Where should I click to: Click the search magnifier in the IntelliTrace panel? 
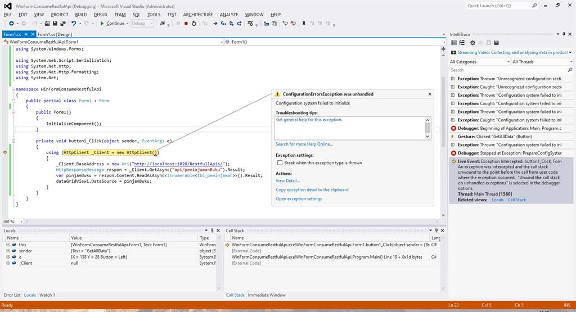click(570, 70)
